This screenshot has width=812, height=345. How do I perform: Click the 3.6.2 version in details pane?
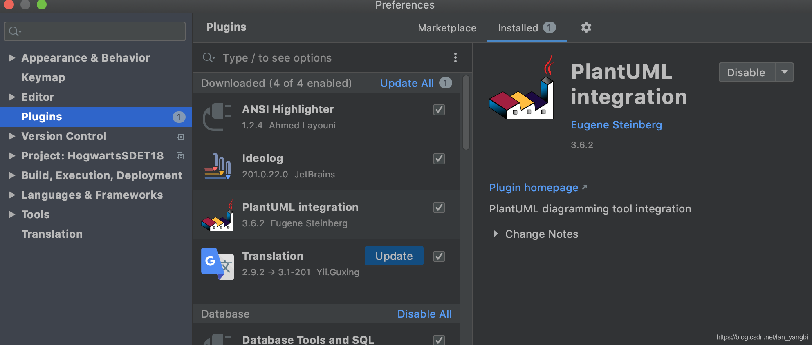pyautogui.click(x=582, y=145)
